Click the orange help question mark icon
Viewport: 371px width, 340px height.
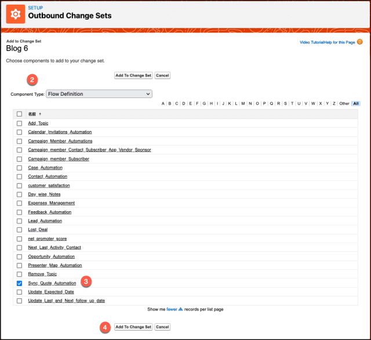point(360,42)
